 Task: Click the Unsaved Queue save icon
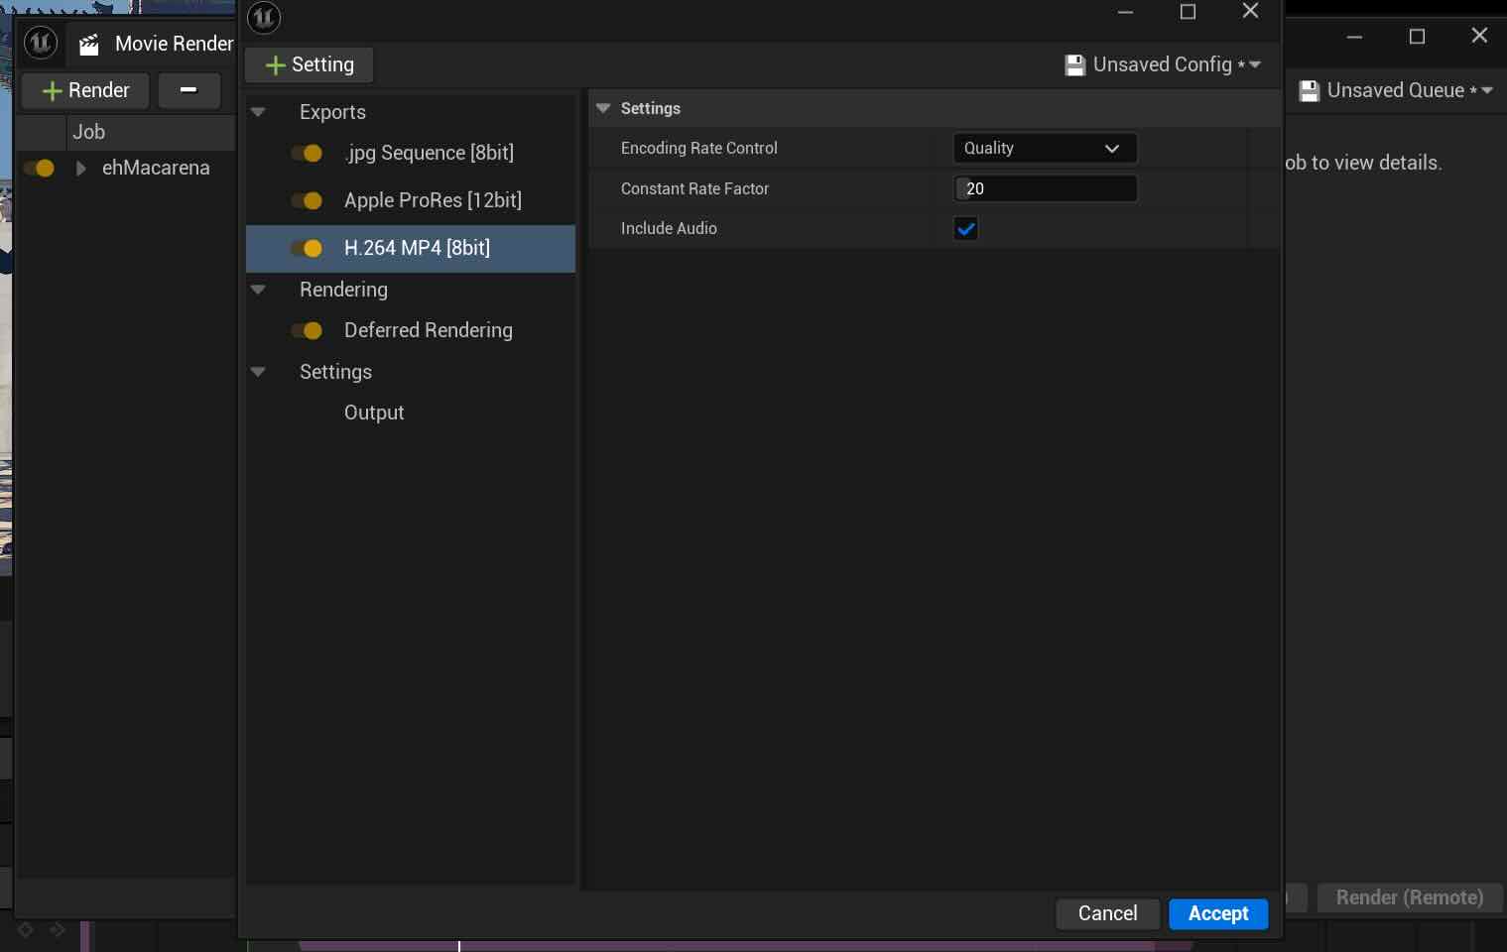1309,91
